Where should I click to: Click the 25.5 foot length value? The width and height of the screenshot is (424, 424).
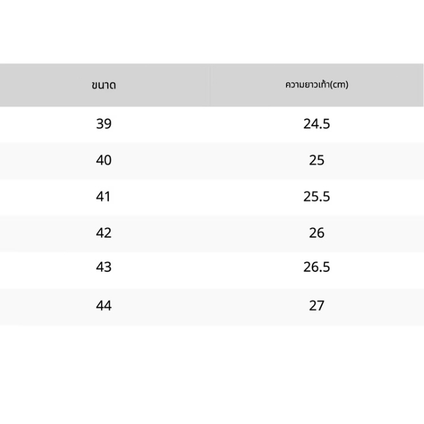coord(317,197)
